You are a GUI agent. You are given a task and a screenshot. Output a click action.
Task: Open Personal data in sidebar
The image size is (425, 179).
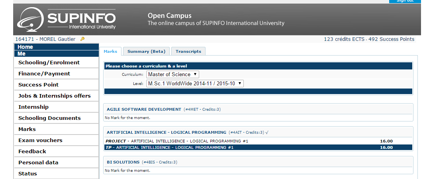[57, 162]
